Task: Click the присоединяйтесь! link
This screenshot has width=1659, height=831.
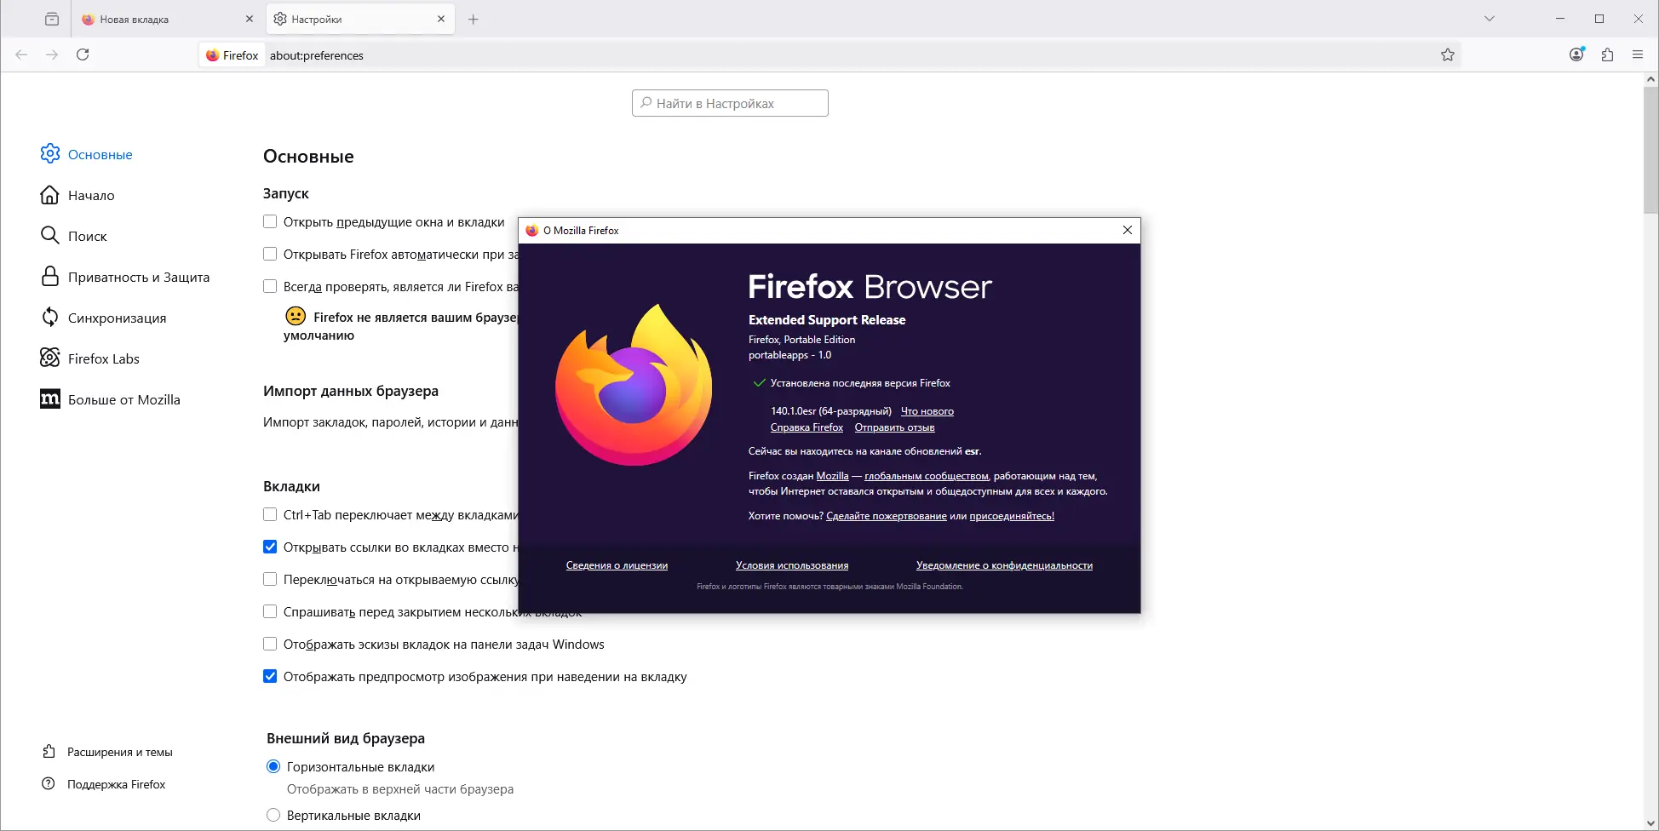Action: [x=1012, y=516]
